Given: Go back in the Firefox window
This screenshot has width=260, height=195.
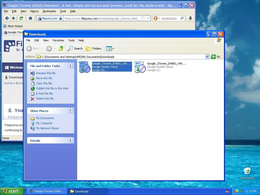Looking at the screenshot, I should [x=7, y=18].
